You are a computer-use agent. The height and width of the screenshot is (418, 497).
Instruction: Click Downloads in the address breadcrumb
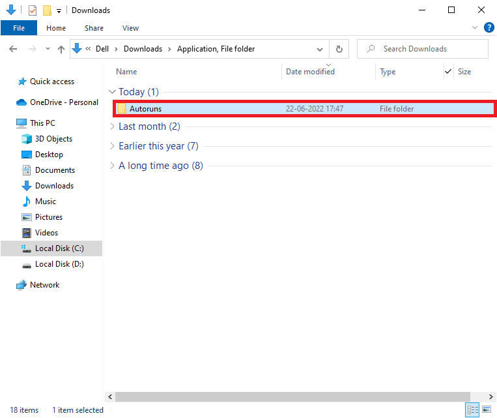tap(143, 49)
